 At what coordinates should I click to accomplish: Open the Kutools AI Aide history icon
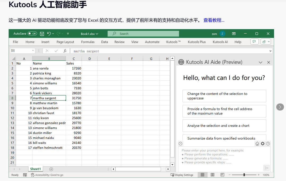tap(180, 143)
